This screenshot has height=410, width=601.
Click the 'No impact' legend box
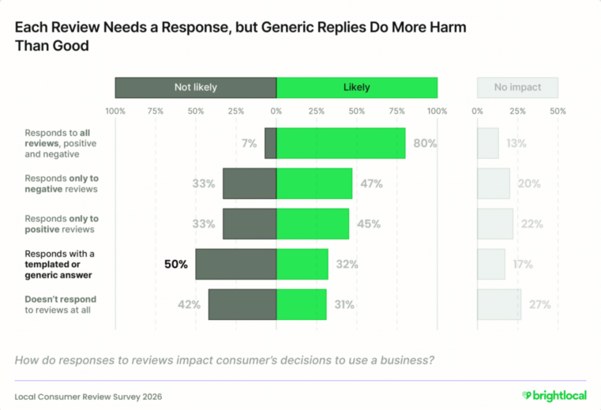517,88
